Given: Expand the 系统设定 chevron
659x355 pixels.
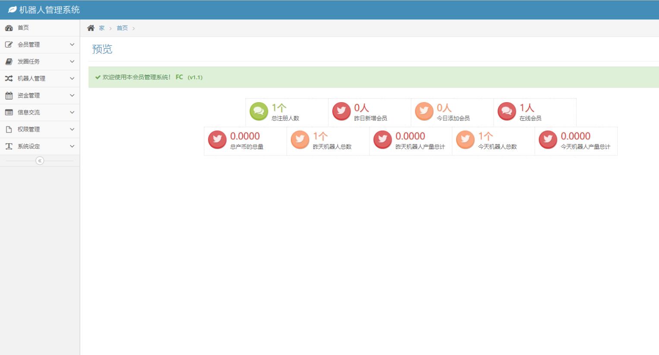Looking at the screenshot, I should [x=72, y=146].
